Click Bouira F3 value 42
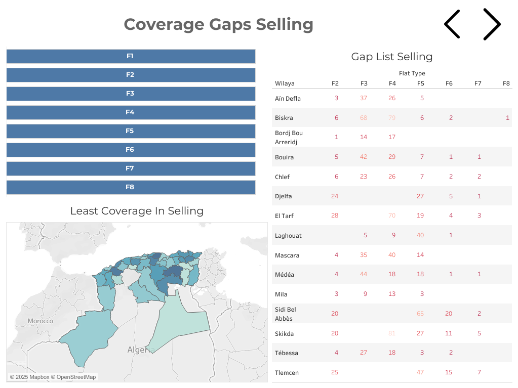Screen dimensions: 518x388 364,157
